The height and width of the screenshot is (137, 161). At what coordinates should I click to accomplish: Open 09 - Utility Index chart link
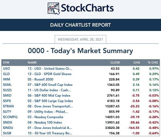click(x=48, y=112)
